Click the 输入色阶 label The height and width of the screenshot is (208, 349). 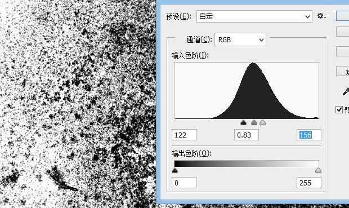[190, 55]
